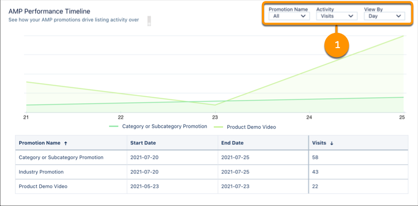Click the subtitle about AMP promotions listing activity

73,20
